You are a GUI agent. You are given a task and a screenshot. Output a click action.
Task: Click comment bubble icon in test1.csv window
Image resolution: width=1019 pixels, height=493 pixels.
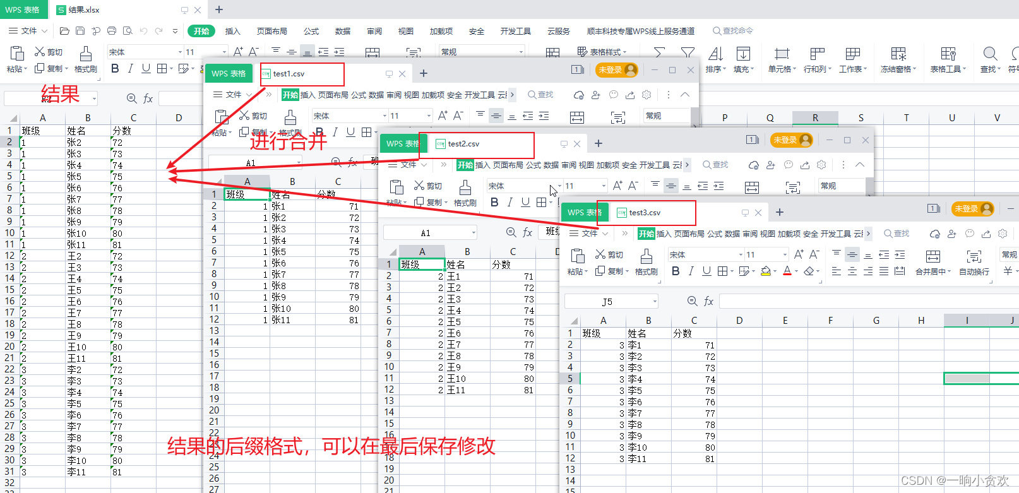(613, 95)
